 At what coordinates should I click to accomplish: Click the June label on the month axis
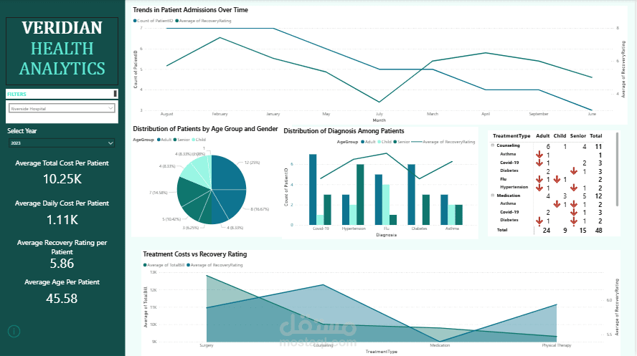click(592, 114)
